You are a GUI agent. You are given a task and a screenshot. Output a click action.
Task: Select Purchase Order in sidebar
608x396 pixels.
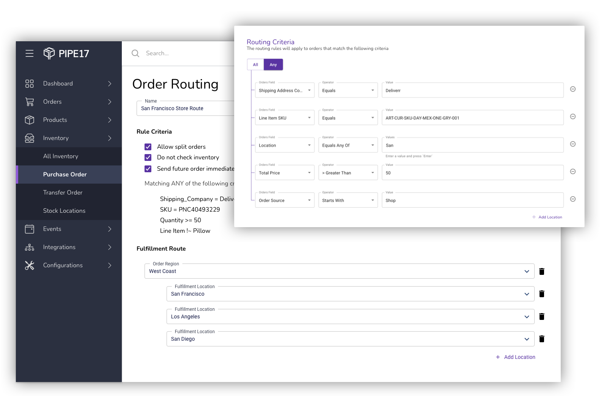69,175
